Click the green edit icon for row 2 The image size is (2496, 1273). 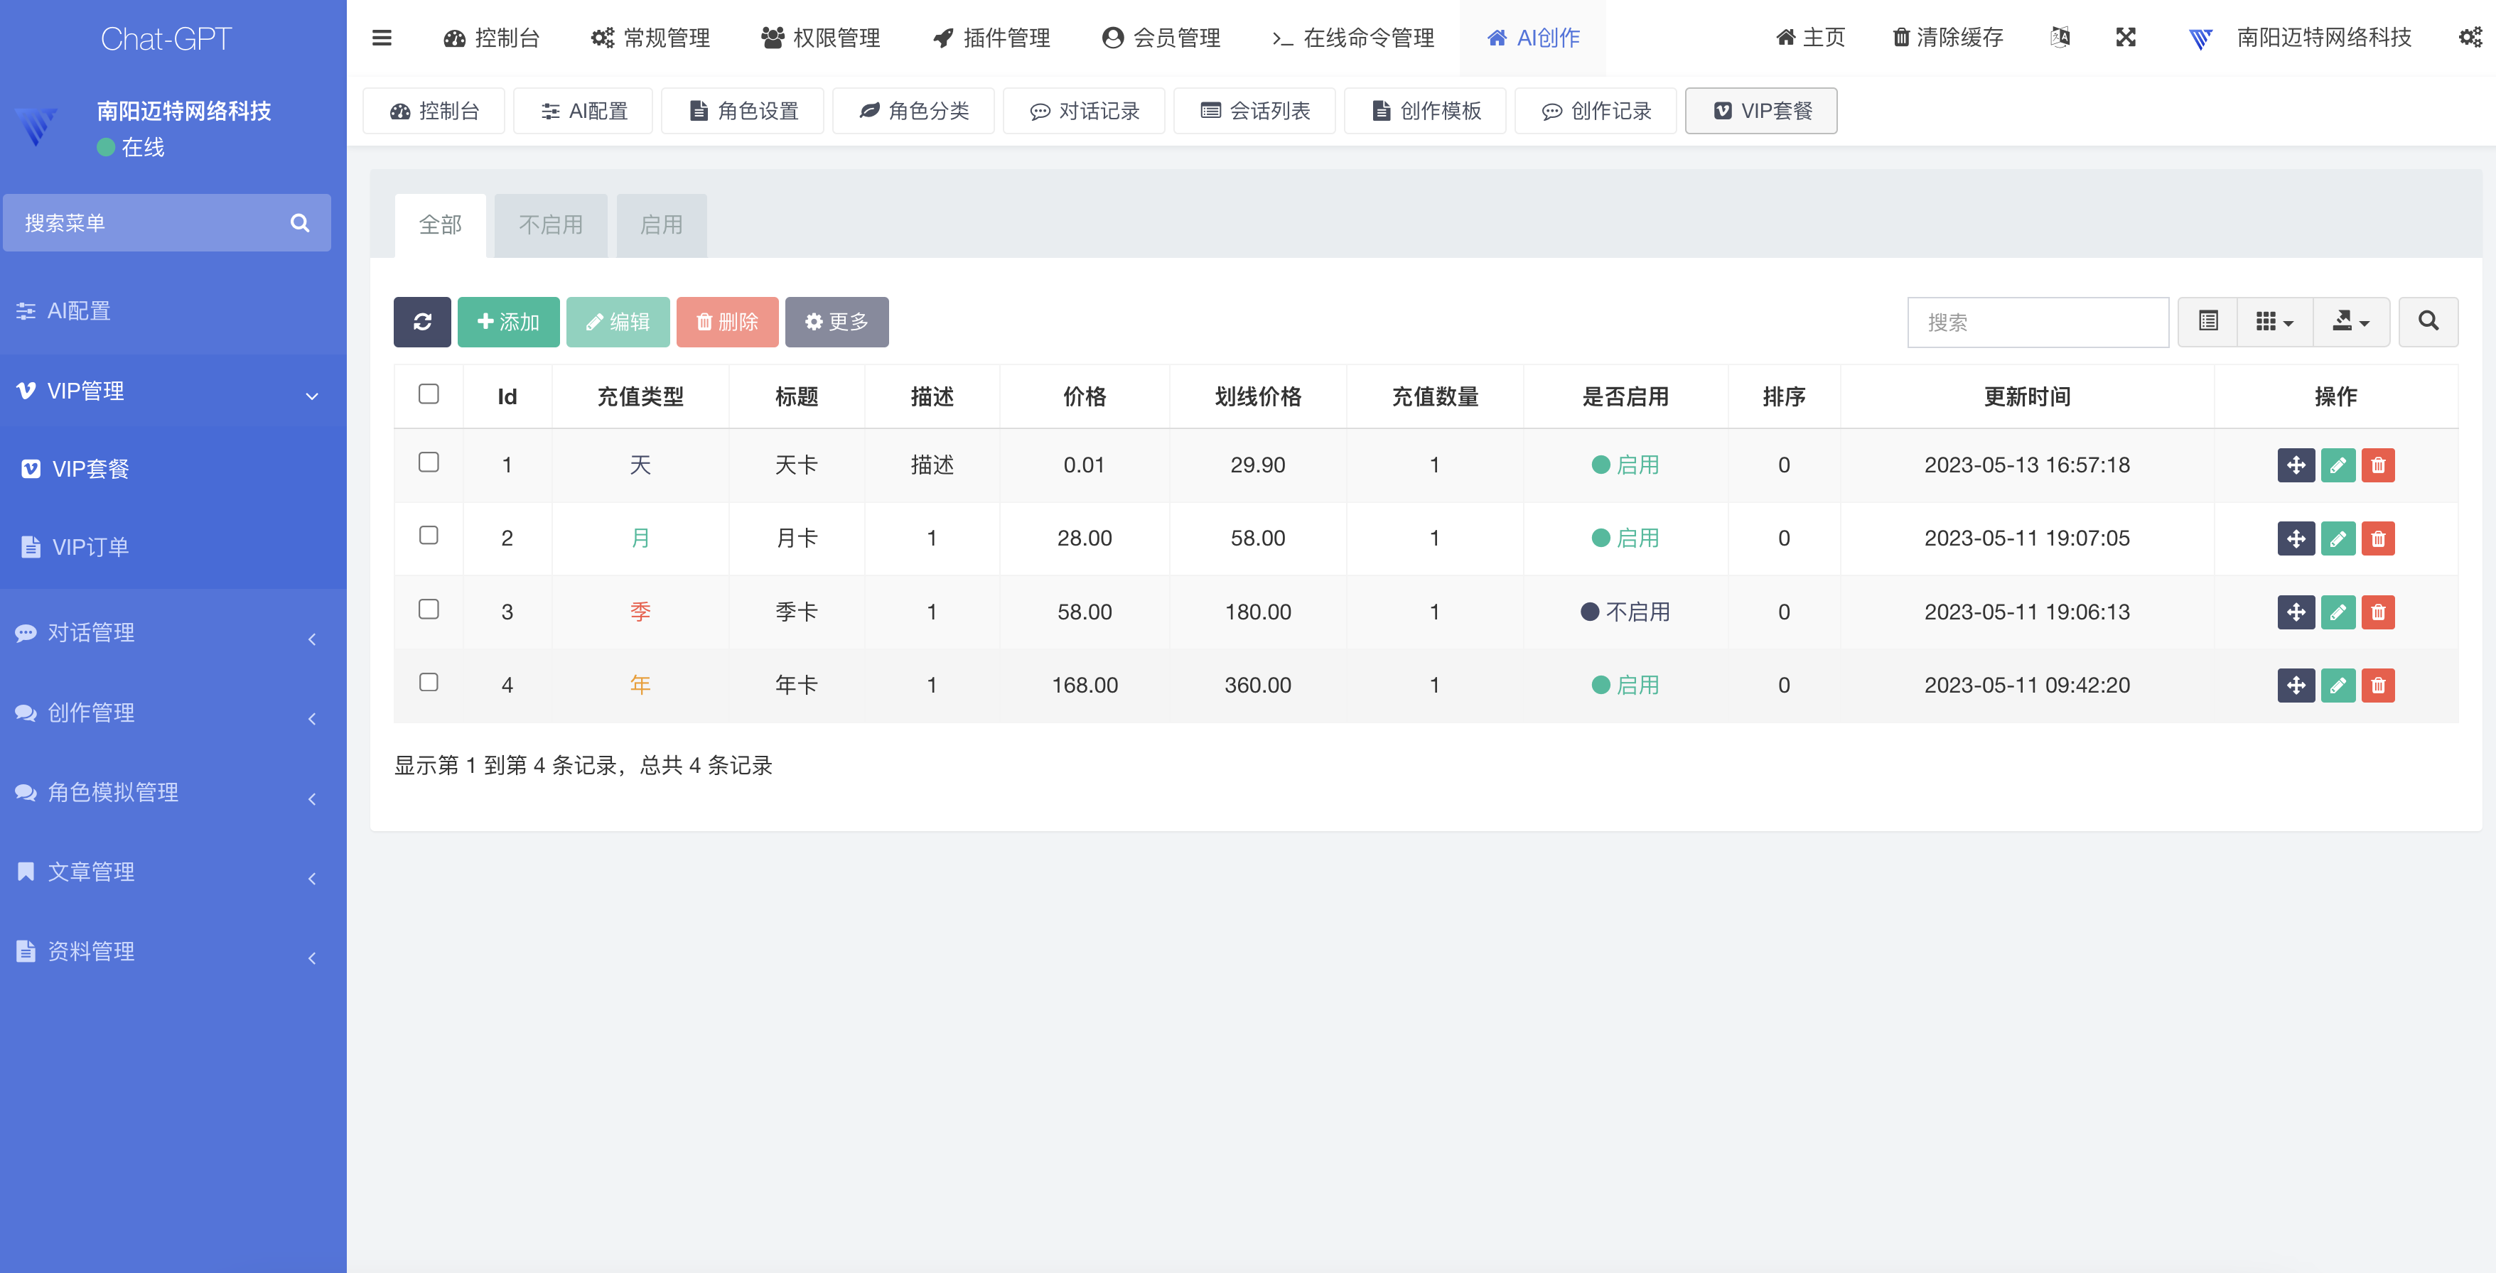coord(2337,538)
